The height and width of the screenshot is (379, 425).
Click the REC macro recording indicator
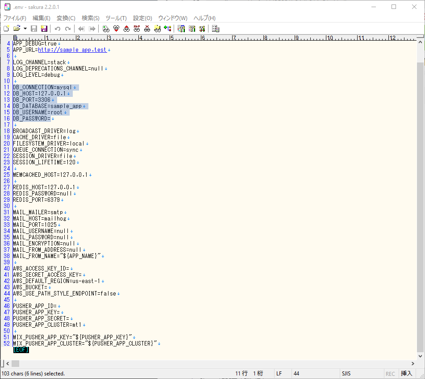(x=390, y=374)
